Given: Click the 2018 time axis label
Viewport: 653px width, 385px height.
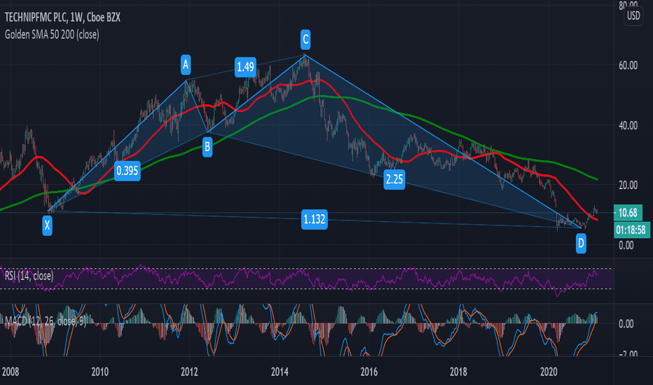Looking at the screenshot, I should pyautogui.click(x=458, y=372).
